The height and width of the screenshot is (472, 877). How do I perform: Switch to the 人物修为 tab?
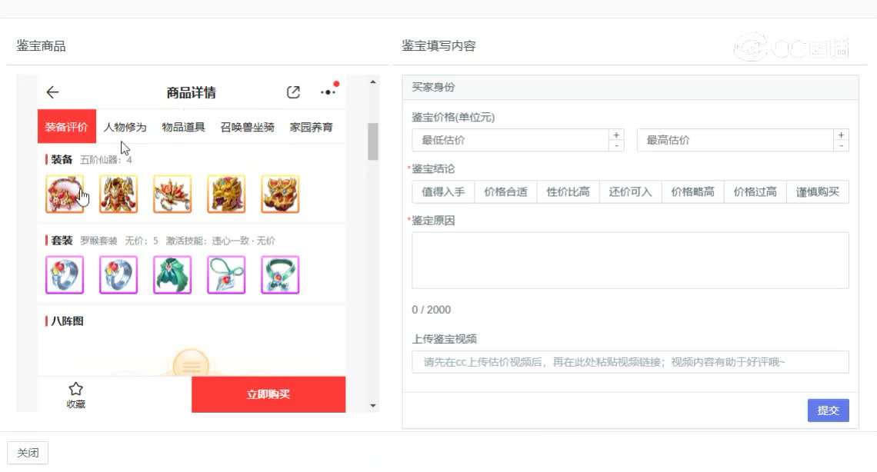(x=125, y=127)
